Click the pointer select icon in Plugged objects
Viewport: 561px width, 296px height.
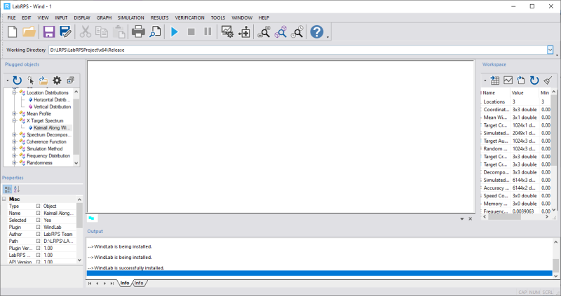[30, 80]
